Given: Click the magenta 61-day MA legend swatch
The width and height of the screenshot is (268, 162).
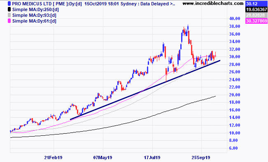Looking at the screenshot, I should [x=9, y=21].
